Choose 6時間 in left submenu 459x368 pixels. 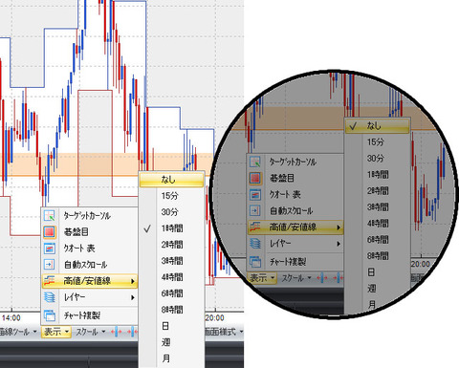pos(171,293)
